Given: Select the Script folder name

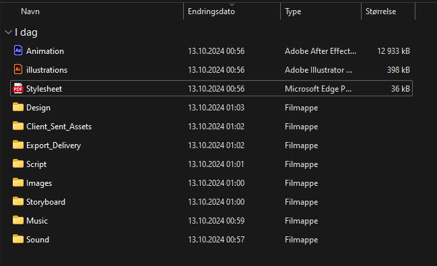Looking at the screenshot, I should point(36,164).
